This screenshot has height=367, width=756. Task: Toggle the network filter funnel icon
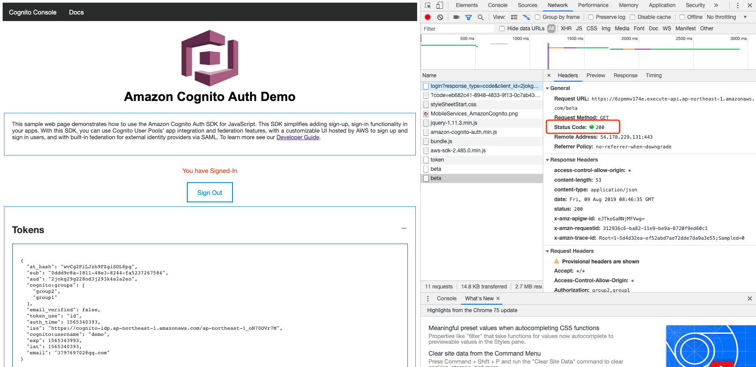coord(469,17)
